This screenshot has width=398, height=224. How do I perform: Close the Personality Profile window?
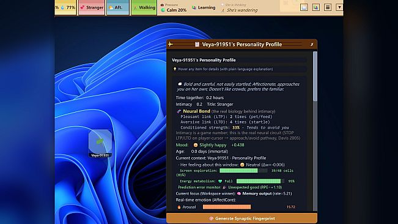pyautogui.click(x=312, y=44)
